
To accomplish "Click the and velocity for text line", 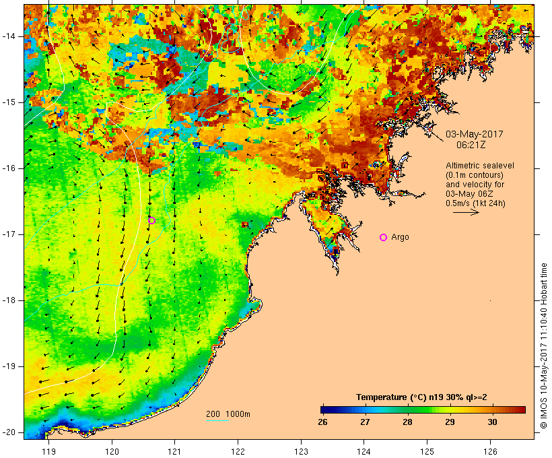I will (475, 185).
